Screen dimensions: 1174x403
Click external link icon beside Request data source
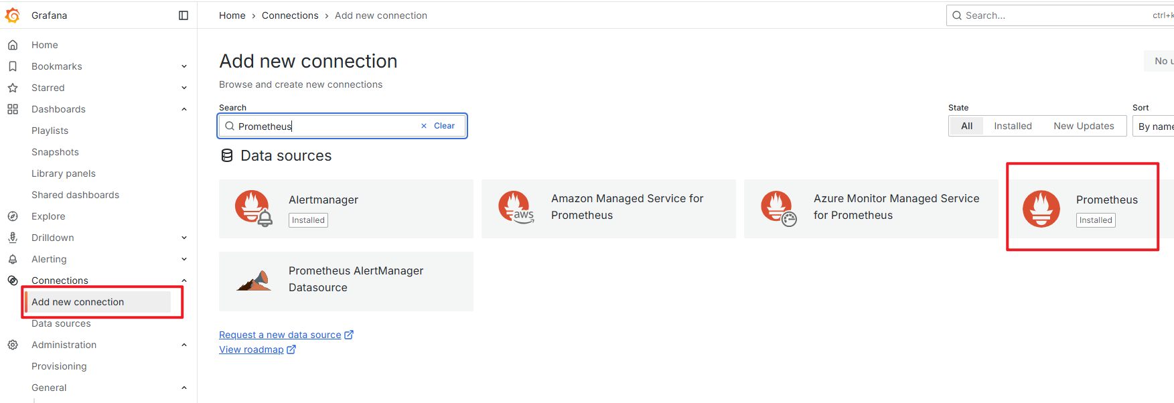tap(349, 335)
